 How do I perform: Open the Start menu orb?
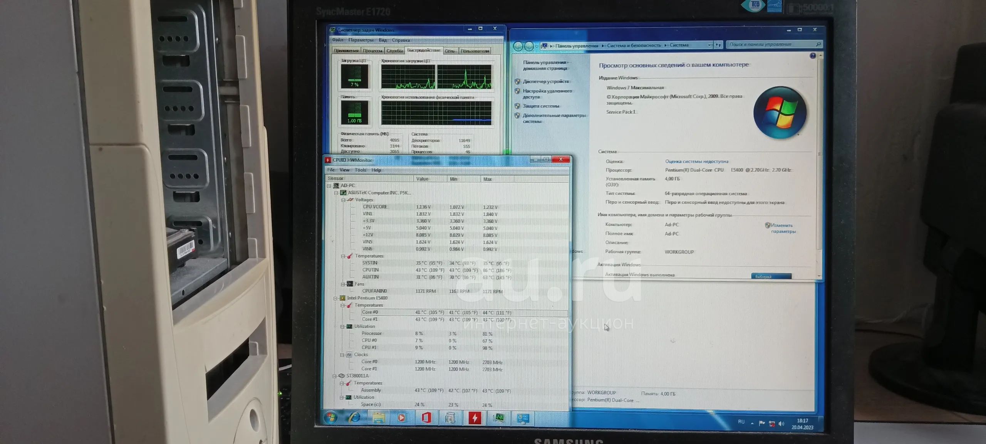coord(331,417)
